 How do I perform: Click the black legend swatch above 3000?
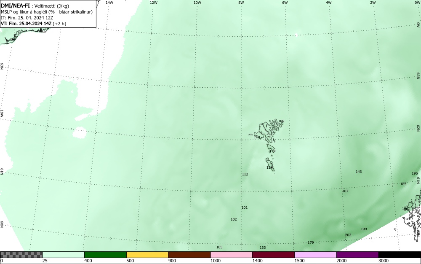point(400,255)
